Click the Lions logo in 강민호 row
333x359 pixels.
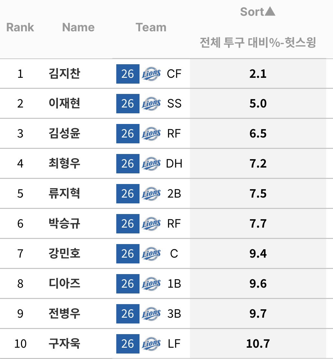[x=151, y=254]
